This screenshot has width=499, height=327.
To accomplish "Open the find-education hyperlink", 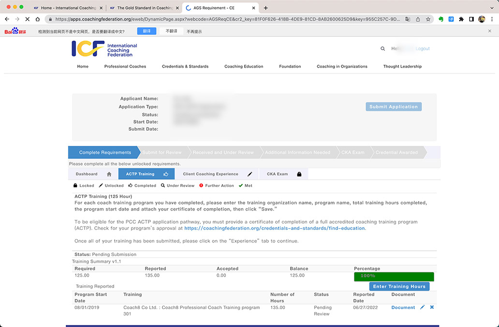I will [275, 228].
